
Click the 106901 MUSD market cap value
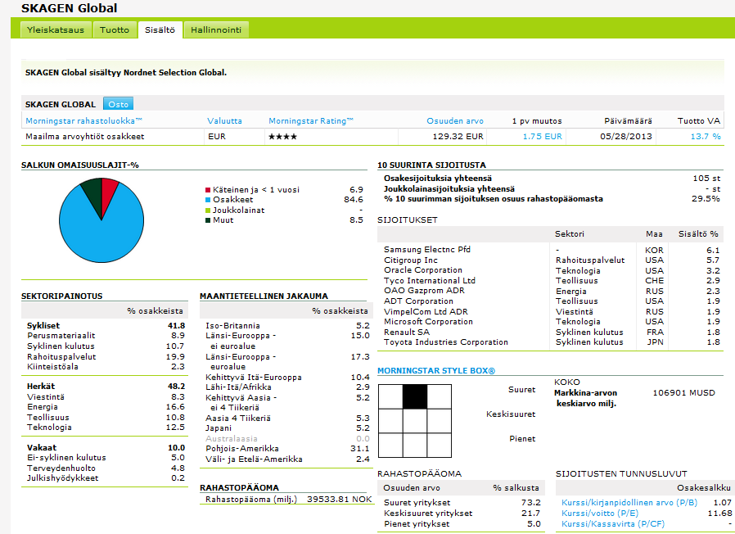coord(684,393)
